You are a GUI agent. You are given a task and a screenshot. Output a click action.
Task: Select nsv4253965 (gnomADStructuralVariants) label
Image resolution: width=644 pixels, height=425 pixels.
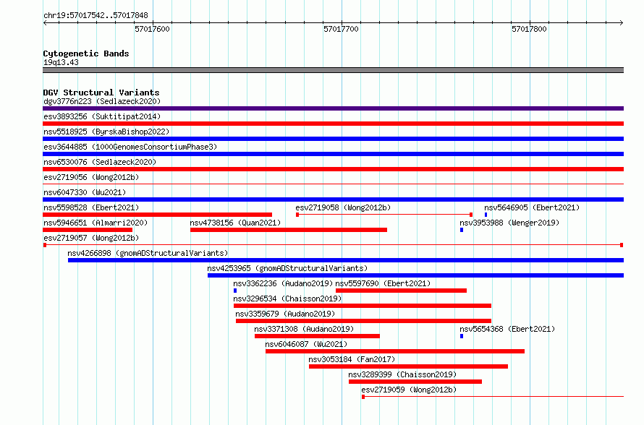(287, 268)
